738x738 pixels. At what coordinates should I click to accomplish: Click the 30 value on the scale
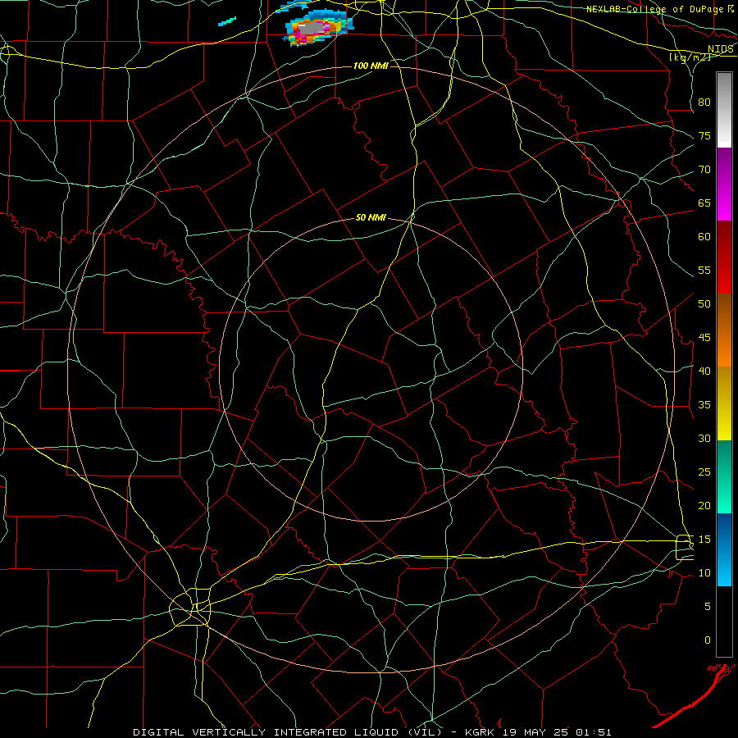point(704,438)
